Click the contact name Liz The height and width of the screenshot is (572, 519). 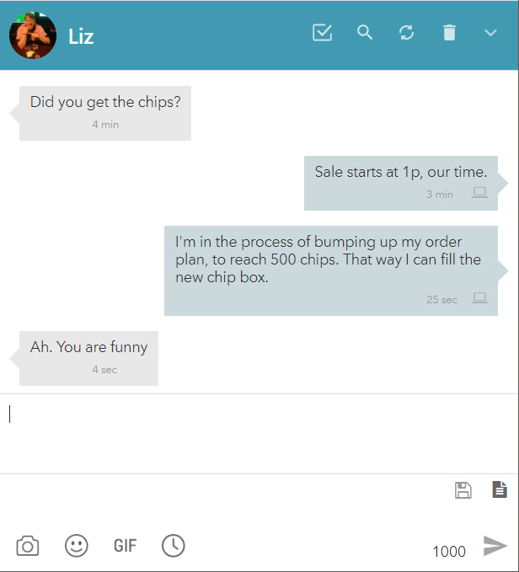tap(81, 36)
